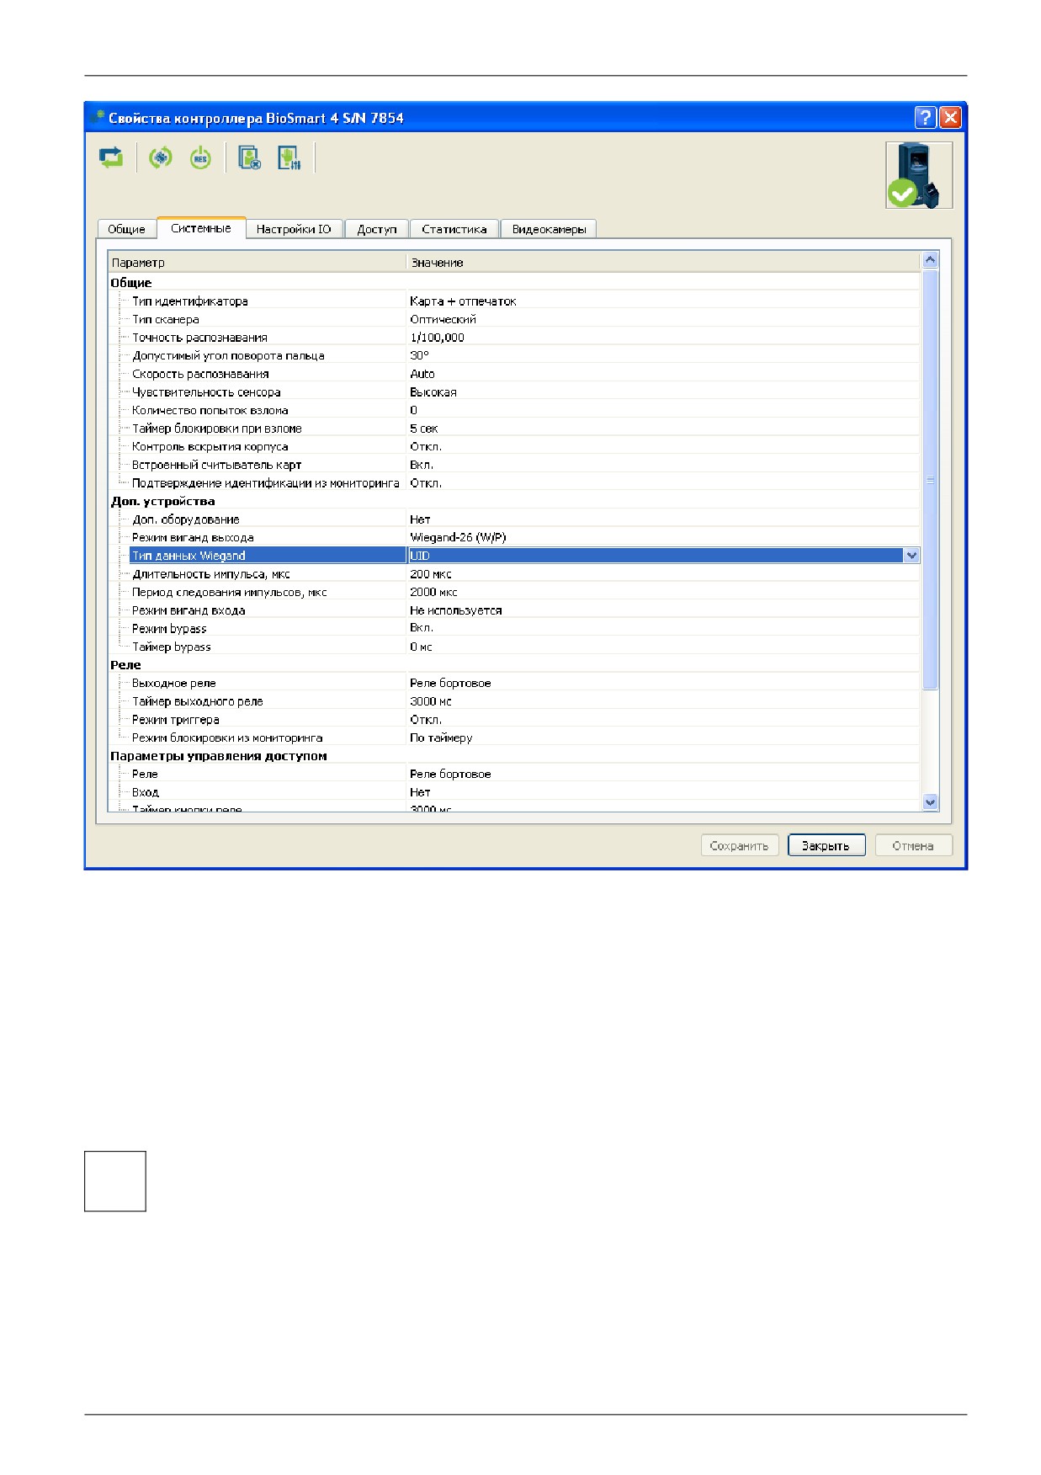Select the Системные tab

[x=201, y=228]
